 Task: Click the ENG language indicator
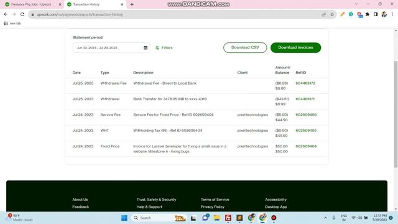344,218
